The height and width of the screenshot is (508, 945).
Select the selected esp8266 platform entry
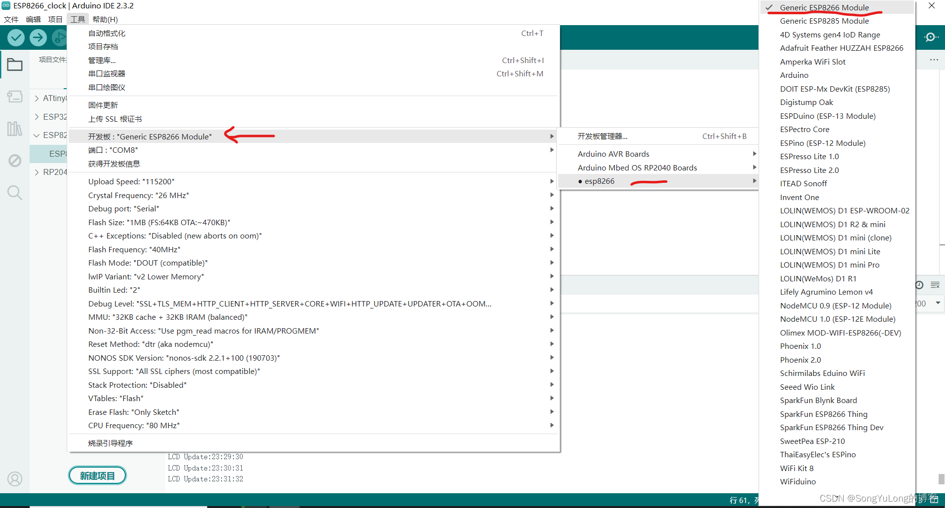pyautogui.click(x=657, y=181)
